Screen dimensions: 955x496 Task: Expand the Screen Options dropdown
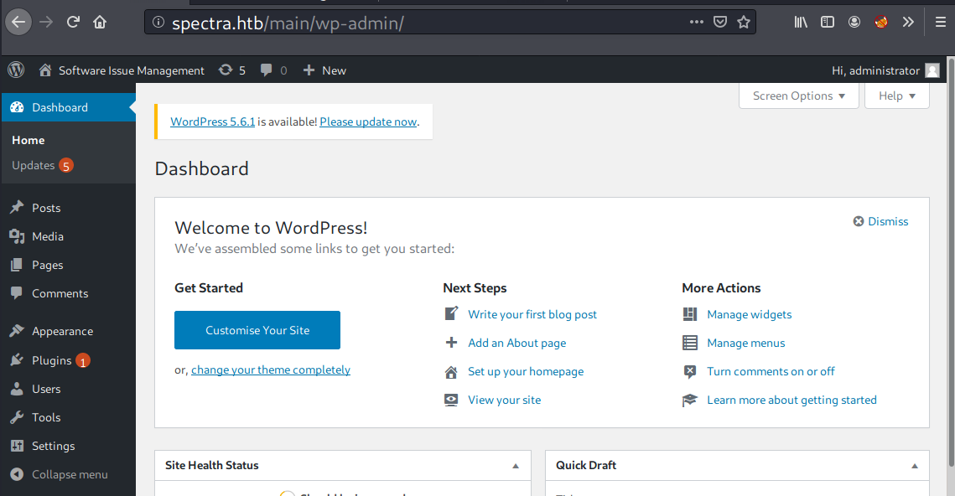[798, 96]
